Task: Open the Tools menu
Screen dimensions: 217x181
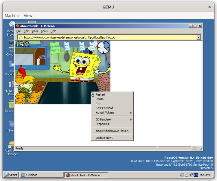Action: pos(44,31)
